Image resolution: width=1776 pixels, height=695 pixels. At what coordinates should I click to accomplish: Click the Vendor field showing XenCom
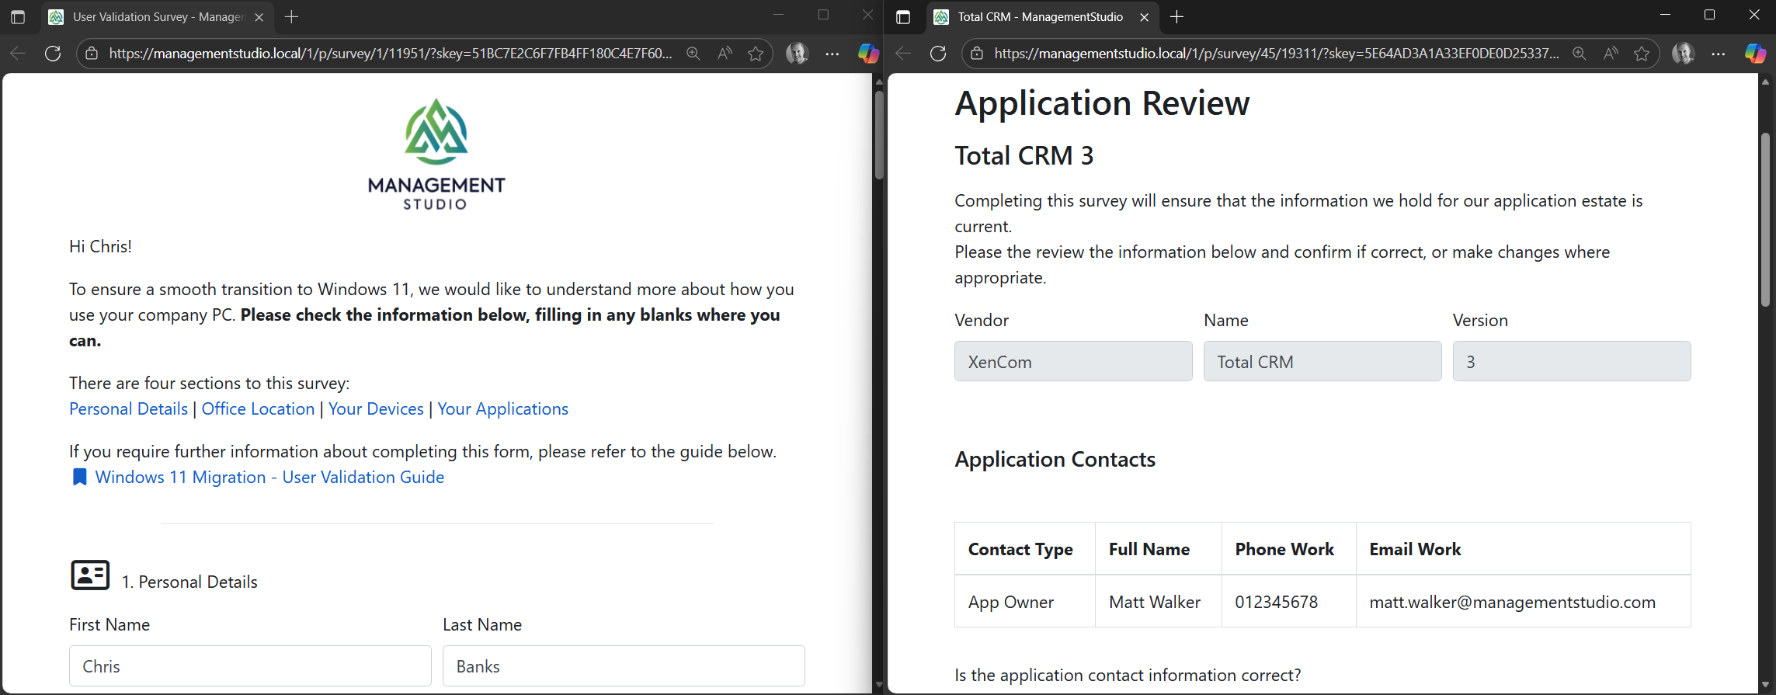point(1073,361)
